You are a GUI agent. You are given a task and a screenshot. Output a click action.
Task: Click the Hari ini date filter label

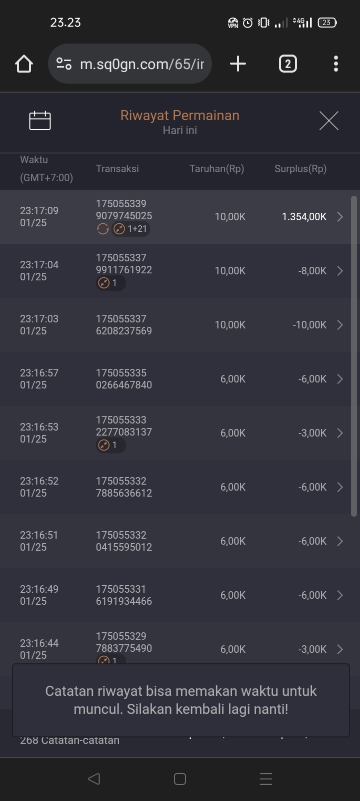(x=180, y=131)
